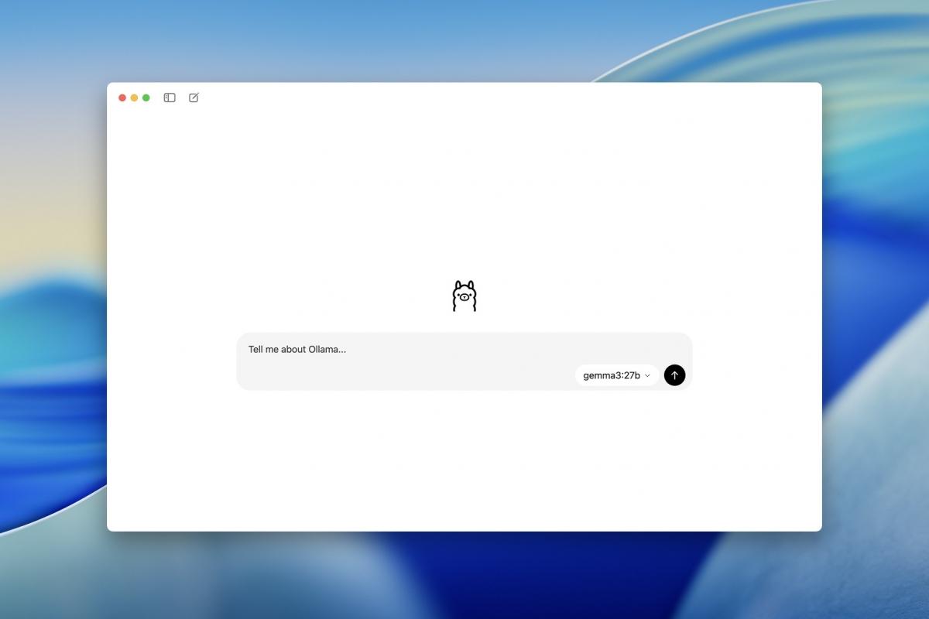Hide the conversation list via sidebar icon

coord(169,97)
